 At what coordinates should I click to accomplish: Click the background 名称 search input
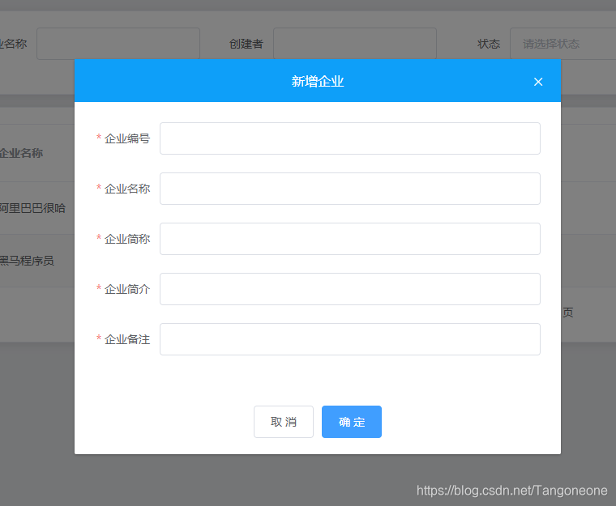click(118, 44)
